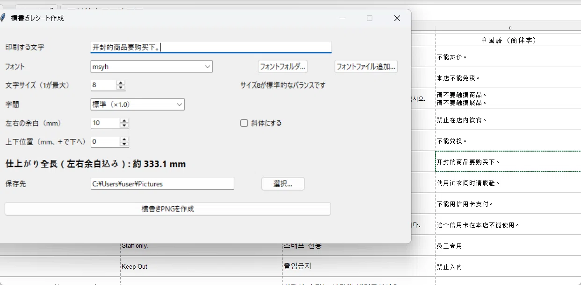Screen dimensions: 581x285
Task: Select spreadsheet cell 开封的商品要购买下。
Action: 508,161
